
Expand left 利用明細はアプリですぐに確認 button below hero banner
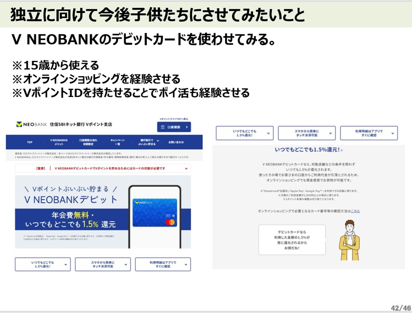coord(163,264)
